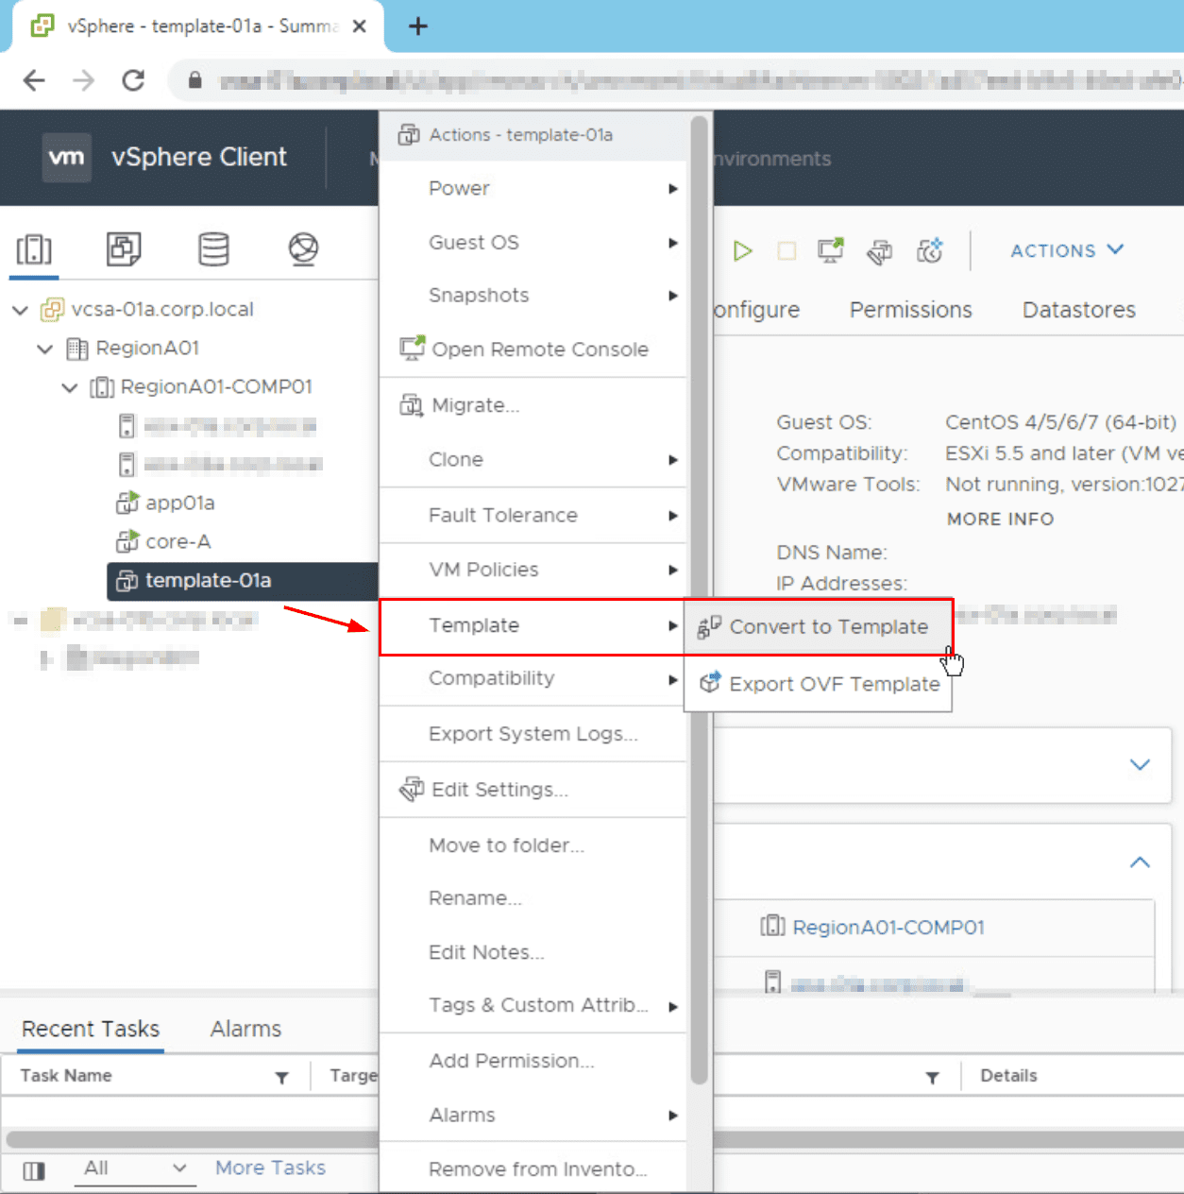Click the Take Snapshot toolbar icon
The image size is (1184, 1194).
930,250
